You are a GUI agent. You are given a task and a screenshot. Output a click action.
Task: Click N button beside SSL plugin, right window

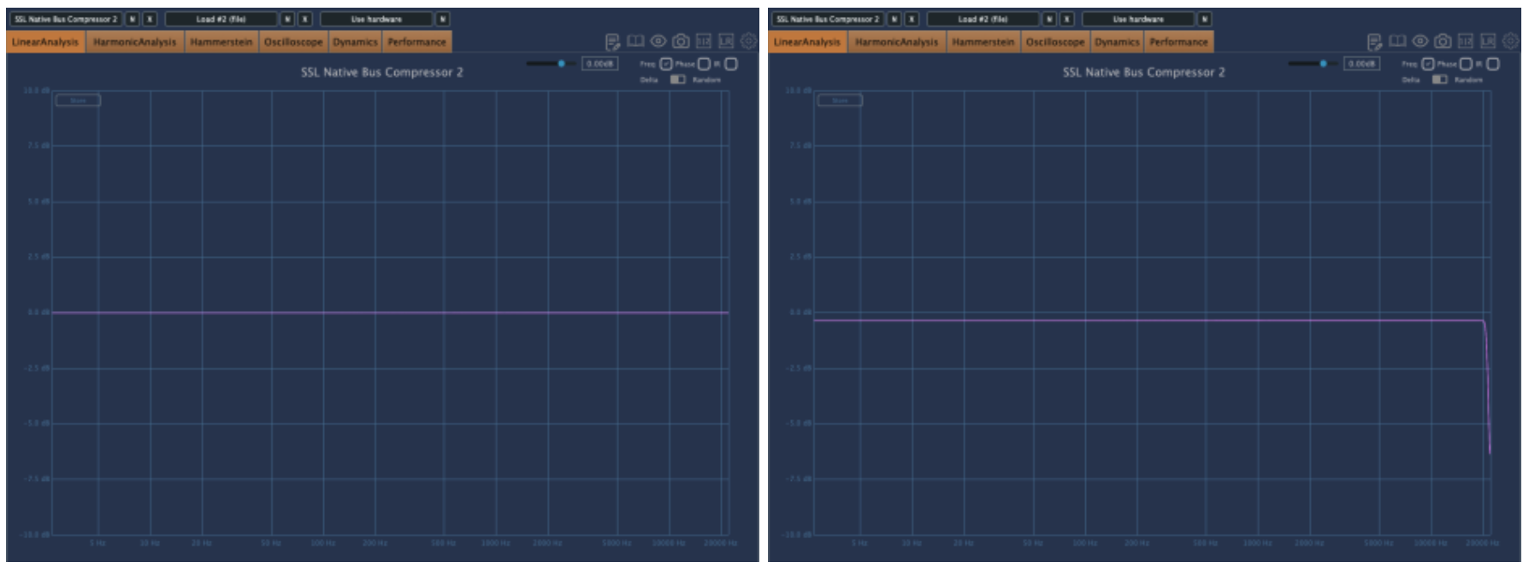pos(894,19)
